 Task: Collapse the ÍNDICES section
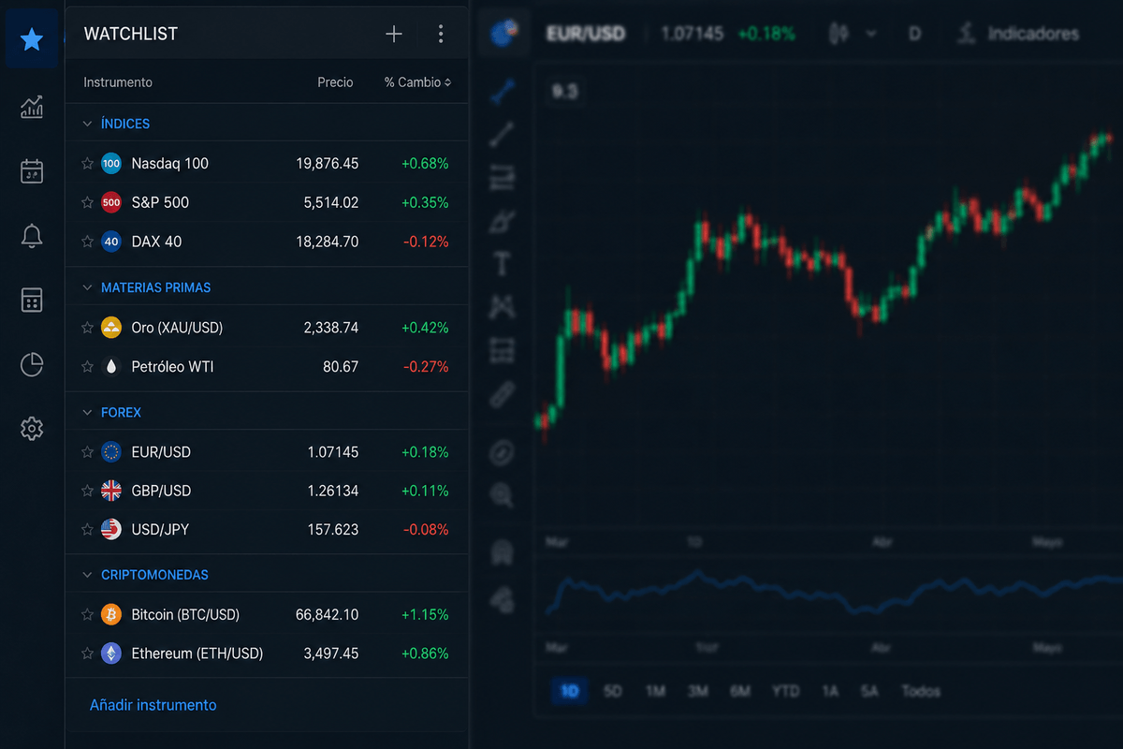pos(87,124)
